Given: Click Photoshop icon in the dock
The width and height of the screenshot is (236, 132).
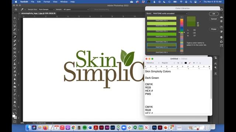Looking at the screenshot, I should pyautogui.click(x=154, y=128).
